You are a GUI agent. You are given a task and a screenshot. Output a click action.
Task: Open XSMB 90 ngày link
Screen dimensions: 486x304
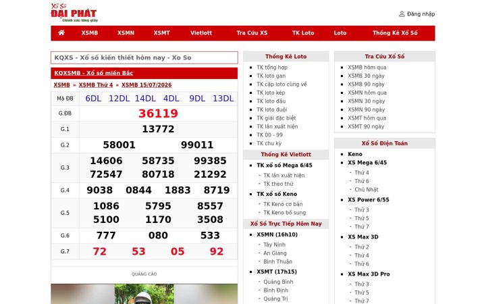[366, 84]
